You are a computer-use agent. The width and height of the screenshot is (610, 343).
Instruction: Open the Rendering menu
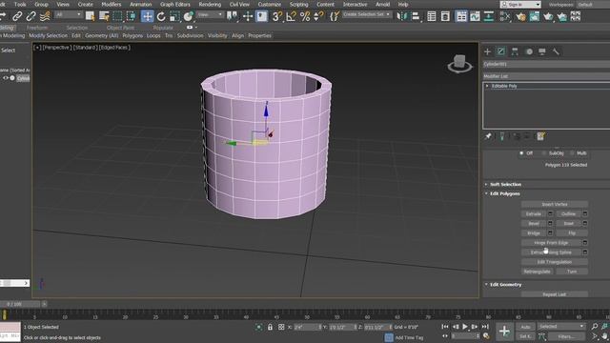click(x=210, y=5)
